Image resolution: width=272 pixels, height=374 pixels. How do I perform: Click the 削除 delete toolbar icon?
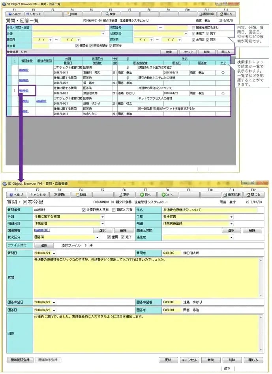59,195
